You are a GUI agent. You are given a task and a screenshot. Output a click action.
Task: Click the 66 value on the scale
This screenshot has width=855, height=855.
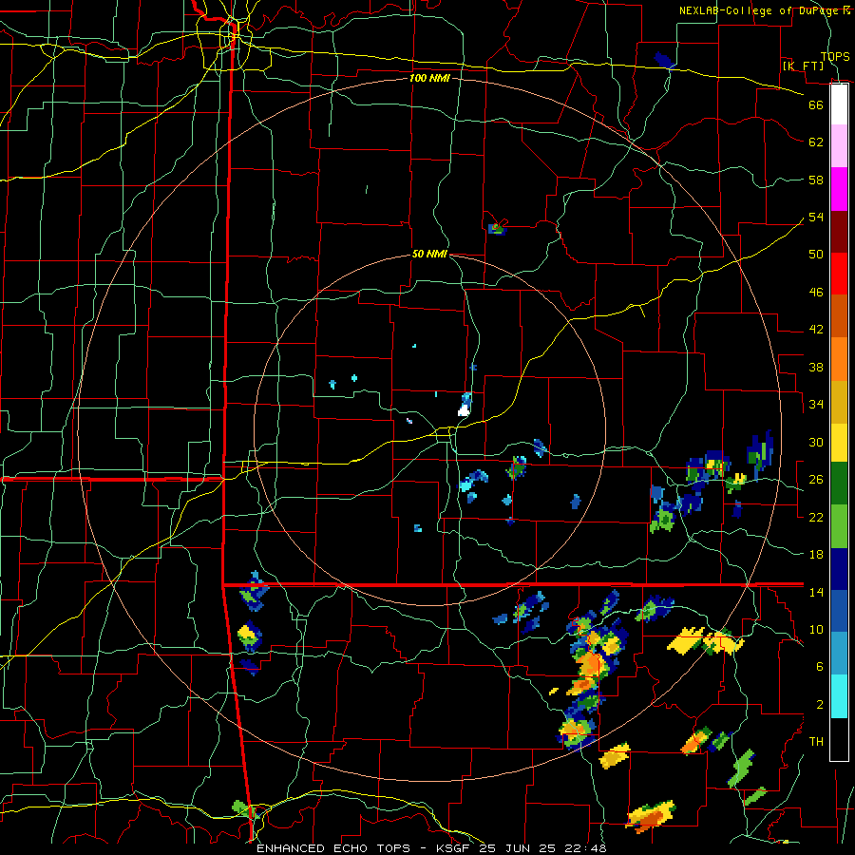[816, 104]
